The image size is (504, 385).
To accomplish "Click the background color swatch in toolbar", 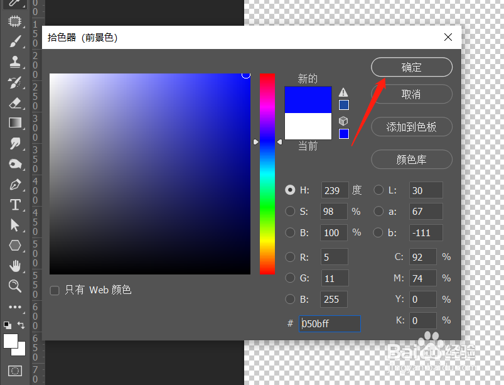I will click(22, 351).
